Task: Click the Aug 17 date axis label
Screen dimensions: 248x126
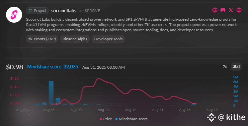Action: [x=130, y=110]
